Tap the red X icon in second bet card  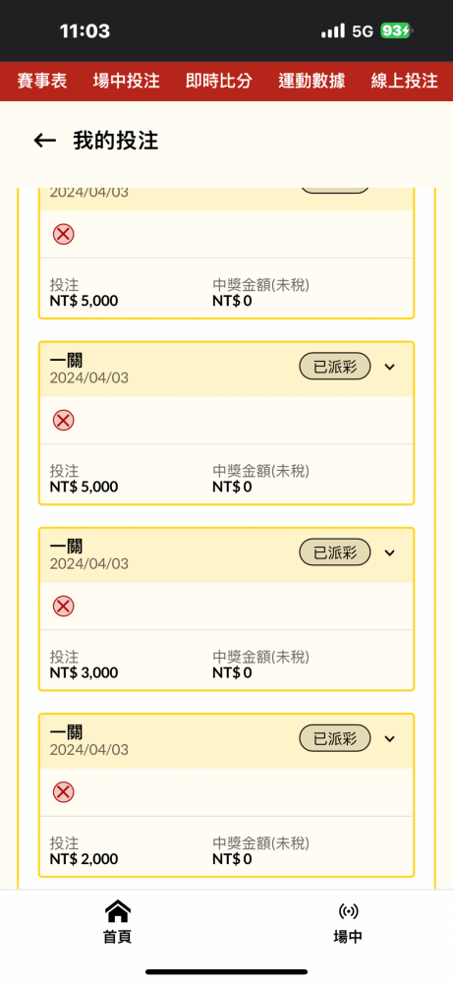point(63,420)
